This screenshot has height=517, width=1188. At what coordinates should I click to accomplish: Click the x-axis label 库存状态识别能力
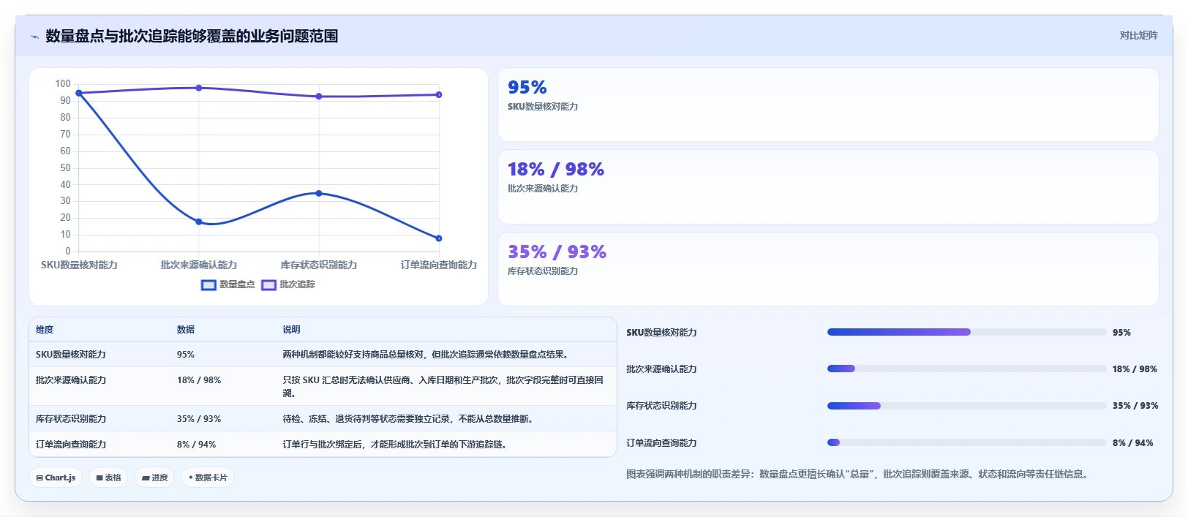click(319, 265)
